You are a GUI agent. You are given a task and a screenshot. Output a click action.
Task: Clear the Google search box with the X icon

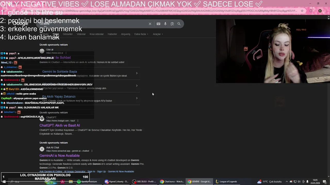coord(150,24)
